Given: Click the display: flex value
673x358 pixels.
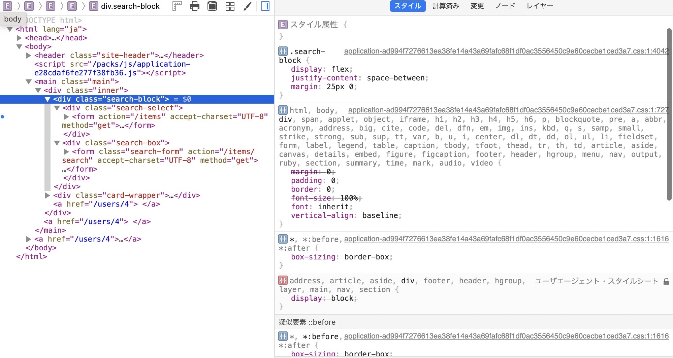Looking at the screenshot, I should click(x=340, y=69).
